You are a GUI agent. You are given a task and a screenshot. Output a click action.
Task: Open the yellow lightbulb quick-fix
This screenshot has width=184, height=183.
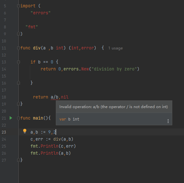click(x=25, y=131)
